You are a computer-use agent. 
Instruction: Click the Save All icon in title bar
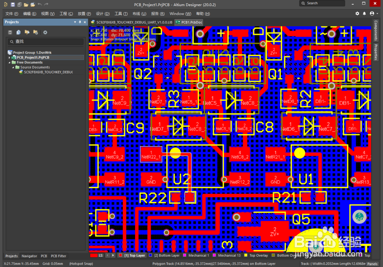point(19,4)
